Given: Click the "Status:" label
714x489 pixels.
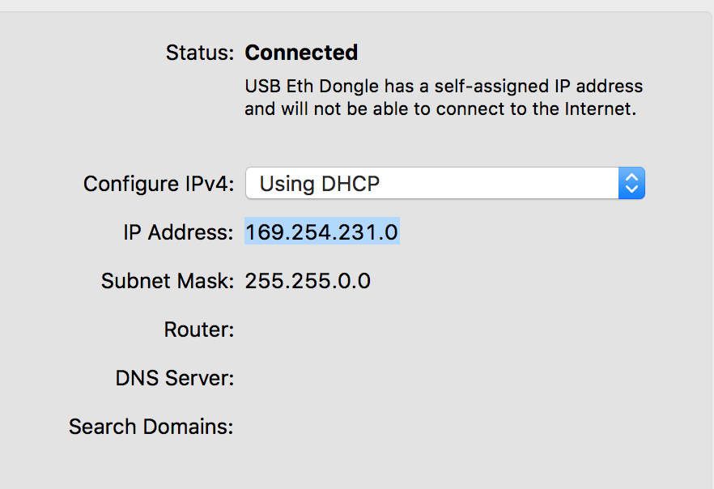Looking at the screenshot, I should click(199, 53).
